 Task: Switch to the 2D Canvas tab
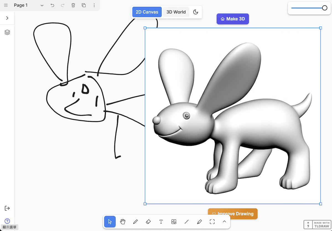pyautogui.click(x=147, y=12)
